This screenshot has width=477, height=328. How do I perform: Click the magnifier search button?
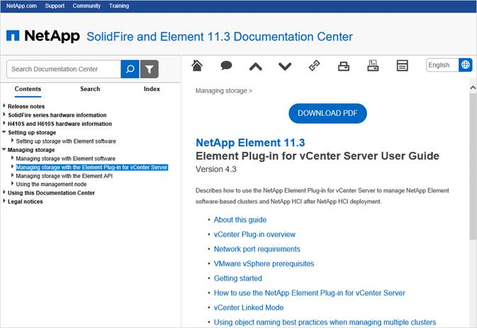(x=130, y=69)
